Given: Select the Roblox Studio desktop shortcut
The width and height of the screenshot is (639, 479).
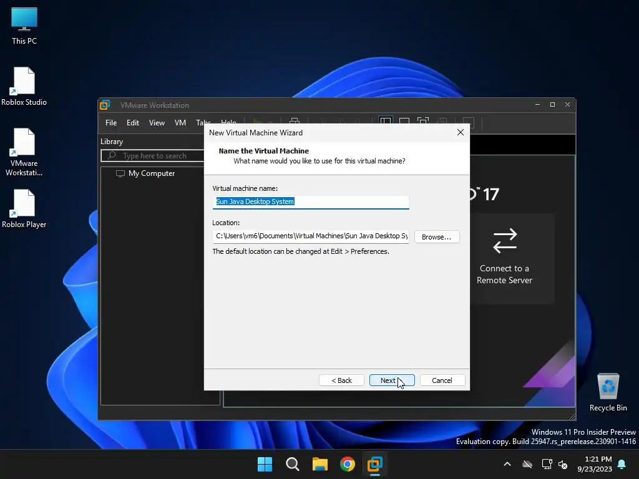Looking at the screenshot, I should point(24,86).
